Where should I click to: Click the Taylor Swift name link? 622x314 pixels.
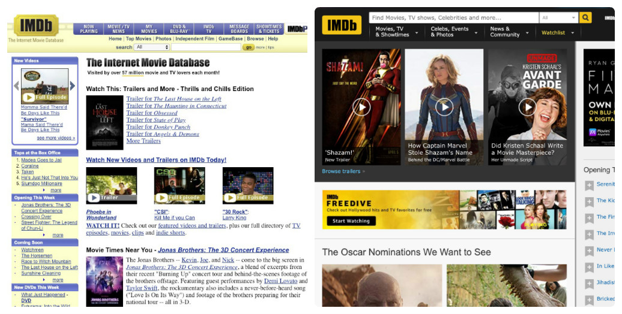pos(142,288)
